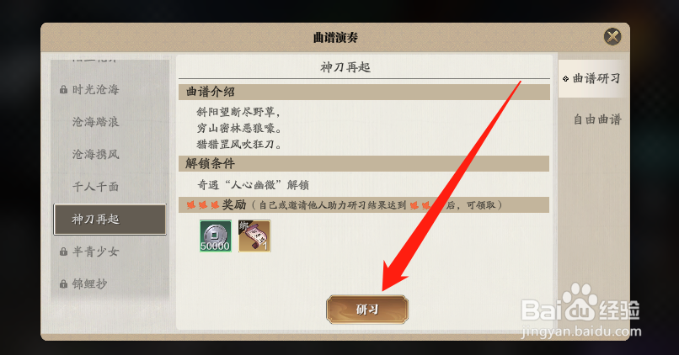Start the 研习 practice button
Screen dimensions: 679x355
(367, 310)
